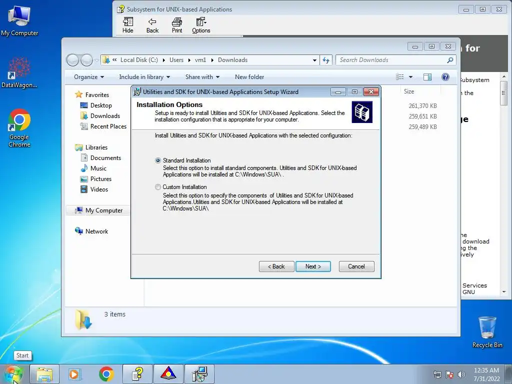The width and height of the screenshot is (512, 384).
Task: Click vm1 in the address path
Action: tap(200, 60)
